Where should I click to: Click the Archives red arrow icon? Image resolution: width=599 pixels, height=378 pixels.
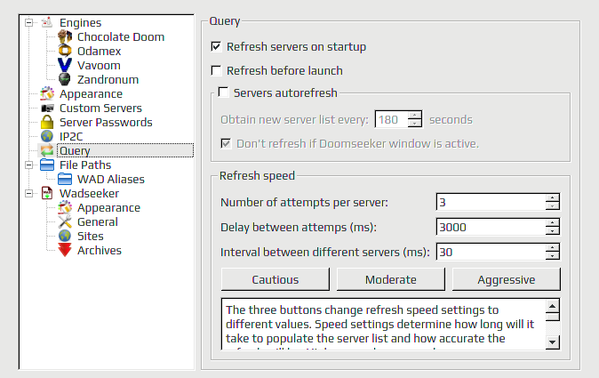(65, 250)
